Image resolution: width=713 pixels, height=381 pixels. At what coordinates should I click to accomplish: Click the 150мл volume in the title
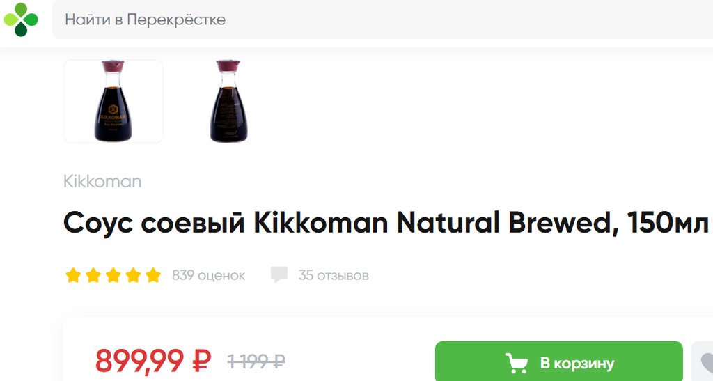[667, 223]
